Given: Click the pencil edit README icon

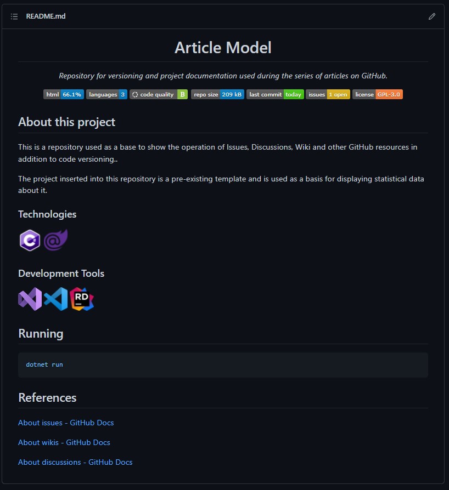Looking at the screenshot, I should (x=432, y=16).
